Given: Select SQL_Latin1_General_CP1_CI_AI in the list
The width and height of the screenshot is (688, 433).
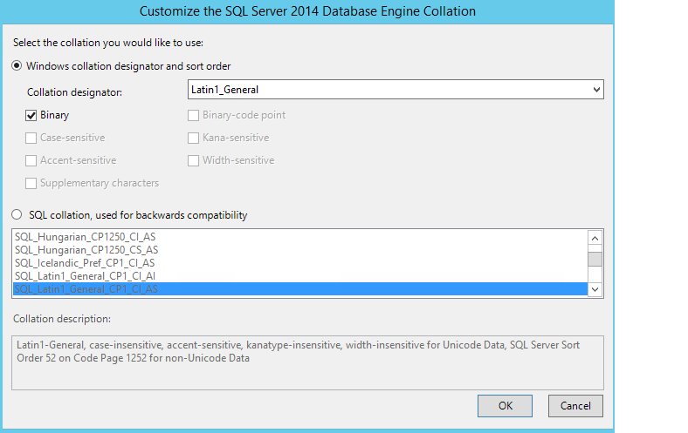Looking at the screenshot, I should tap(300, 276).
